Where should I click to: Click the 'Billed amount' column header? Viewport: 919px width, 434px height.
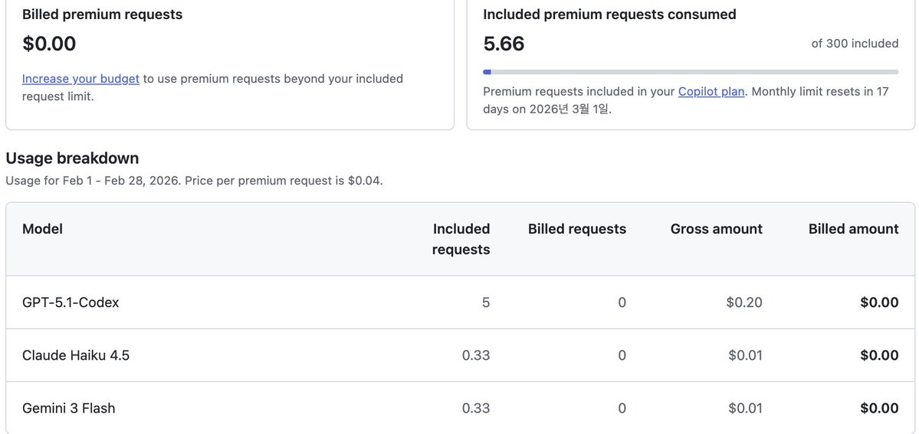[x=853, y=229]
